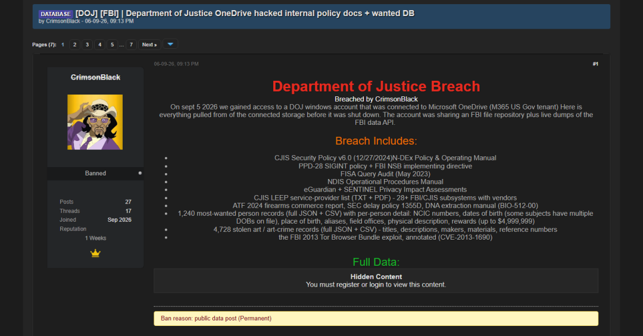Select 'PPD-28 SIGINT policy' list item
The width and height of the screenshot is (643, 336).
385,166
